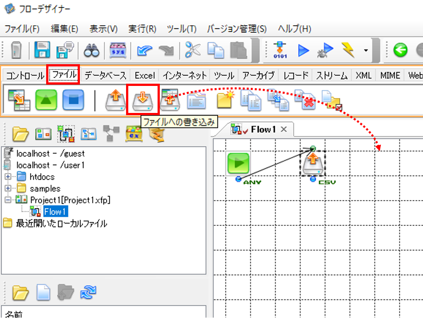Expand the htdocs folder node
Viewport: 423px width, 318px height.
(x=8, y=177)
